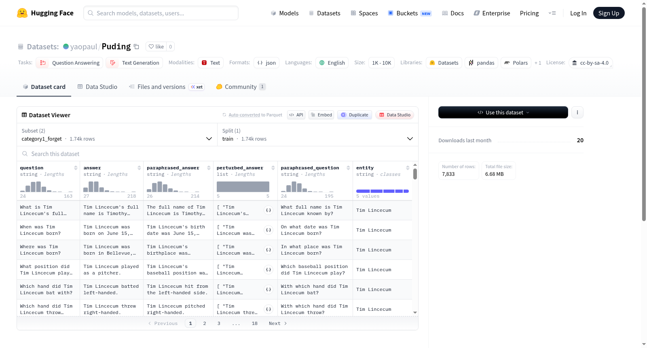Viewport: 647px width, 348px height.
Task: Click the API button
Action: (296, 115)
